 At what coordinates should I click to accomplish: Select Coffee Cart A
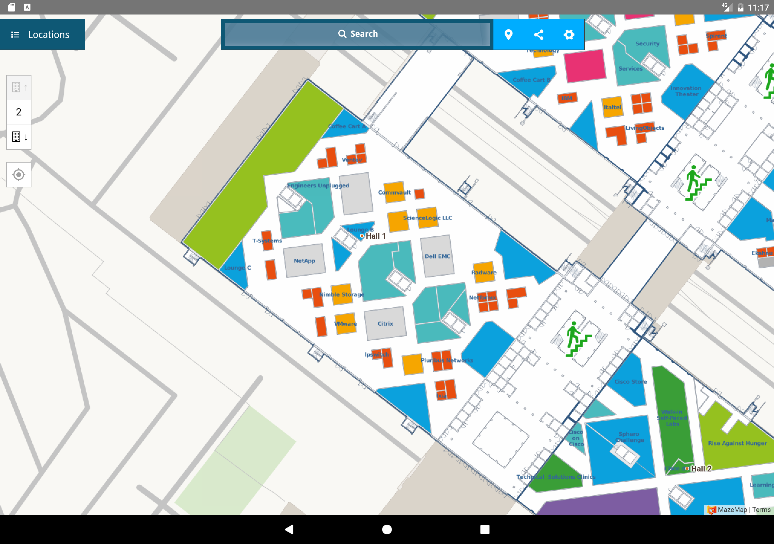(x=347, y=126)
